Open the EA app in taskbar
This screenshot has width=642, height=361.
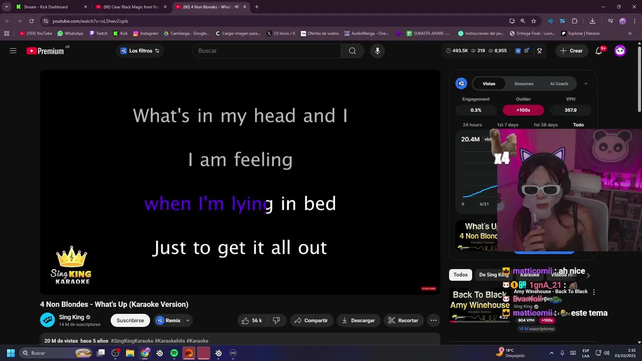click(x=189, y=353)
